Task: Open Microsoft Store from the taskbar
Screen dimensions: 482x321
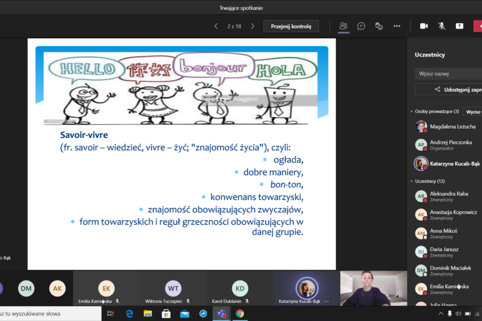Action: tap(166, 314)
